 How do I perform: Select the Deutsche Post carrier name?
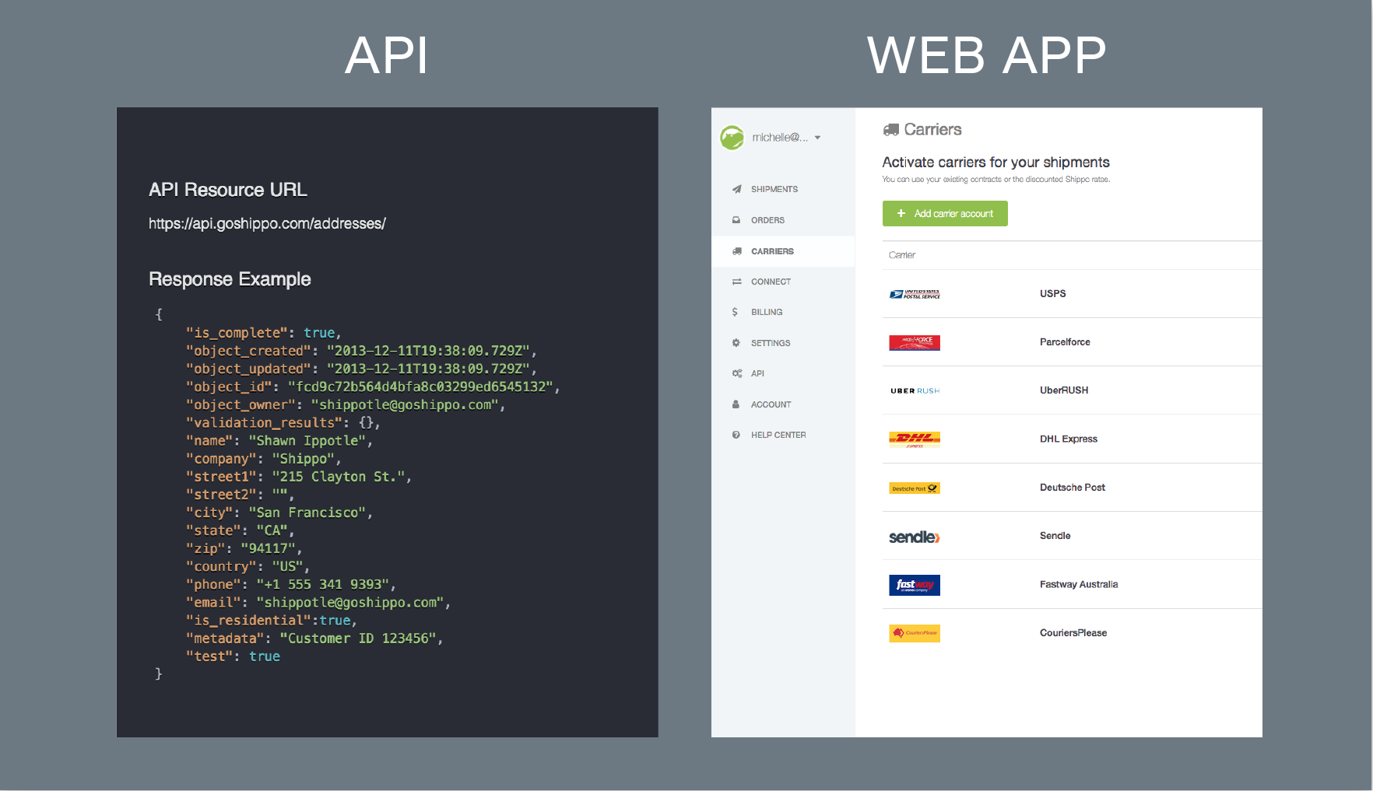click(x=1073, y=487)
